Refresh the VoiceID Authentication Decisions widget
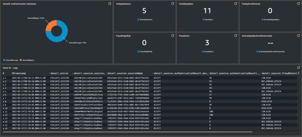Screen dimensions: 302x137 click(x=110, y=4)
